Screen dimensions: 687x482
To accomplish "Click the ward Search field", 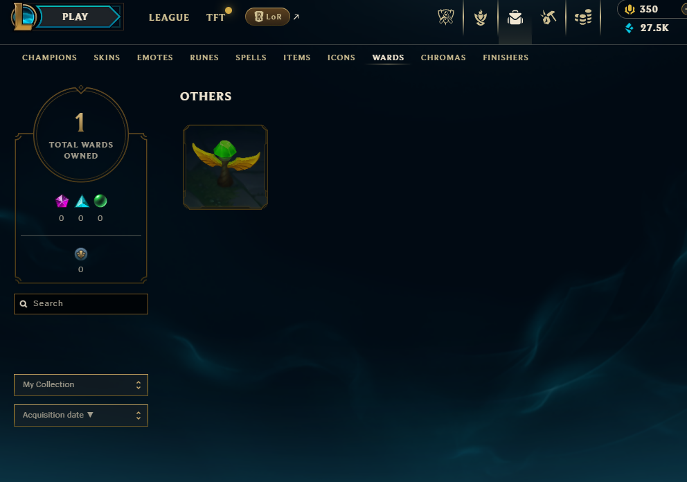I will click(x=81, y=304).
